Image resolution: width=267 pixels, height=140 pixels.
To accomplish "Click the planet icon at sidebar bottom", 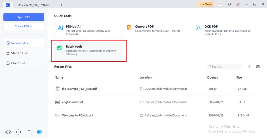I will click(8, 132).
